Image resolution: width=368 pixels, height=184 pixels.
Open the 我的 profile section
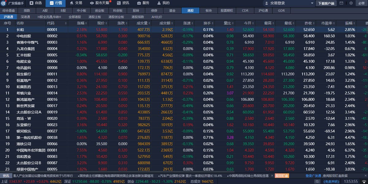(163, 3)
